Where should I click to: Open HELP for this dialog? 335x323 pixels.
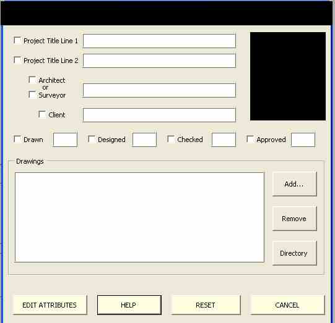coord(129,305)
